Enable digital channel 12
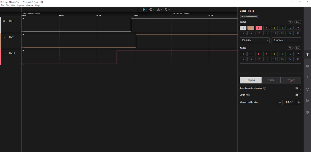 point(274,33)
